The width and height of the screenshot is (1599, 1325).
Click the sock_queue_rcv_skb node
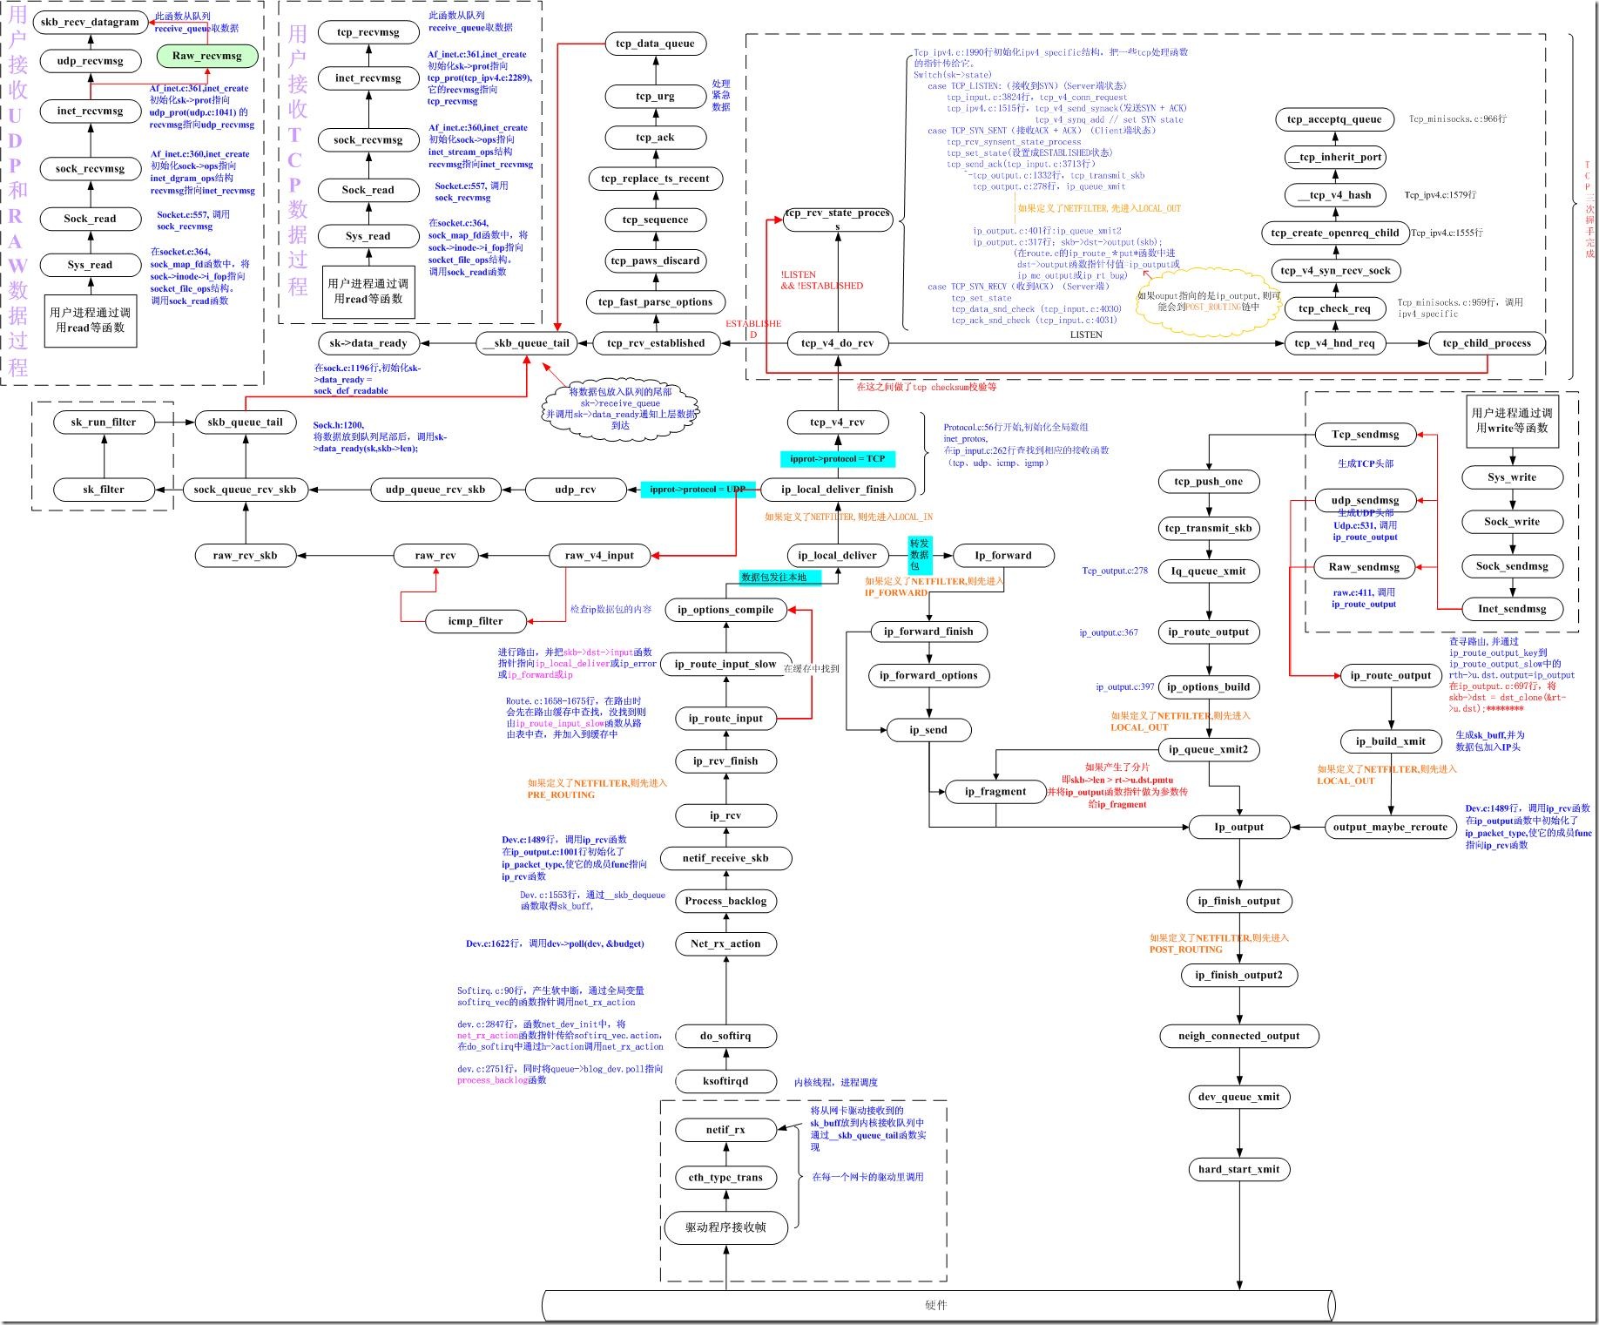click(x=246, y=490)
